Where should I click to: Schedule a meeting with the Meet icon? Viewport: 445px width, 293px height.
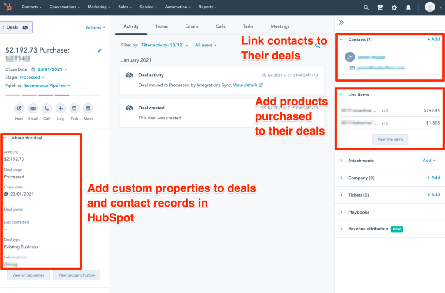click(88, 108)
